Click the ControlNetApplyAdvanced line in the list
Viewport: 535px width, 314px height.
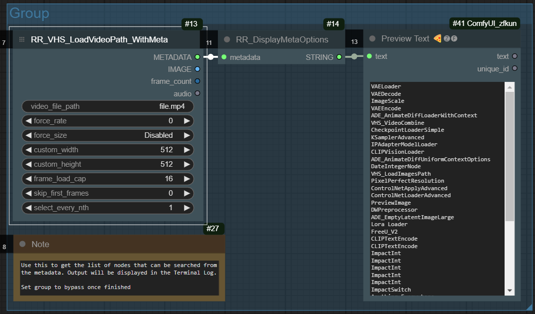[409, 188]
